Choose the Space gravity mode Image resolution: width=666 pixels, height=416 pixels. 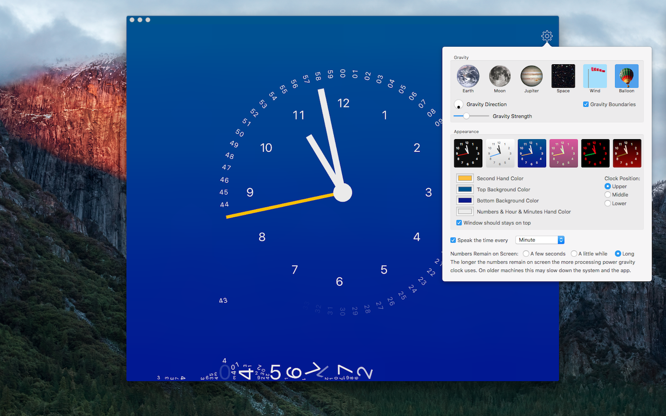(x=563, y=76)
